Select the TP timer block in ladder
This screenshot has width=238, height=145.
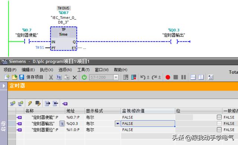click(x=64, y=39)
